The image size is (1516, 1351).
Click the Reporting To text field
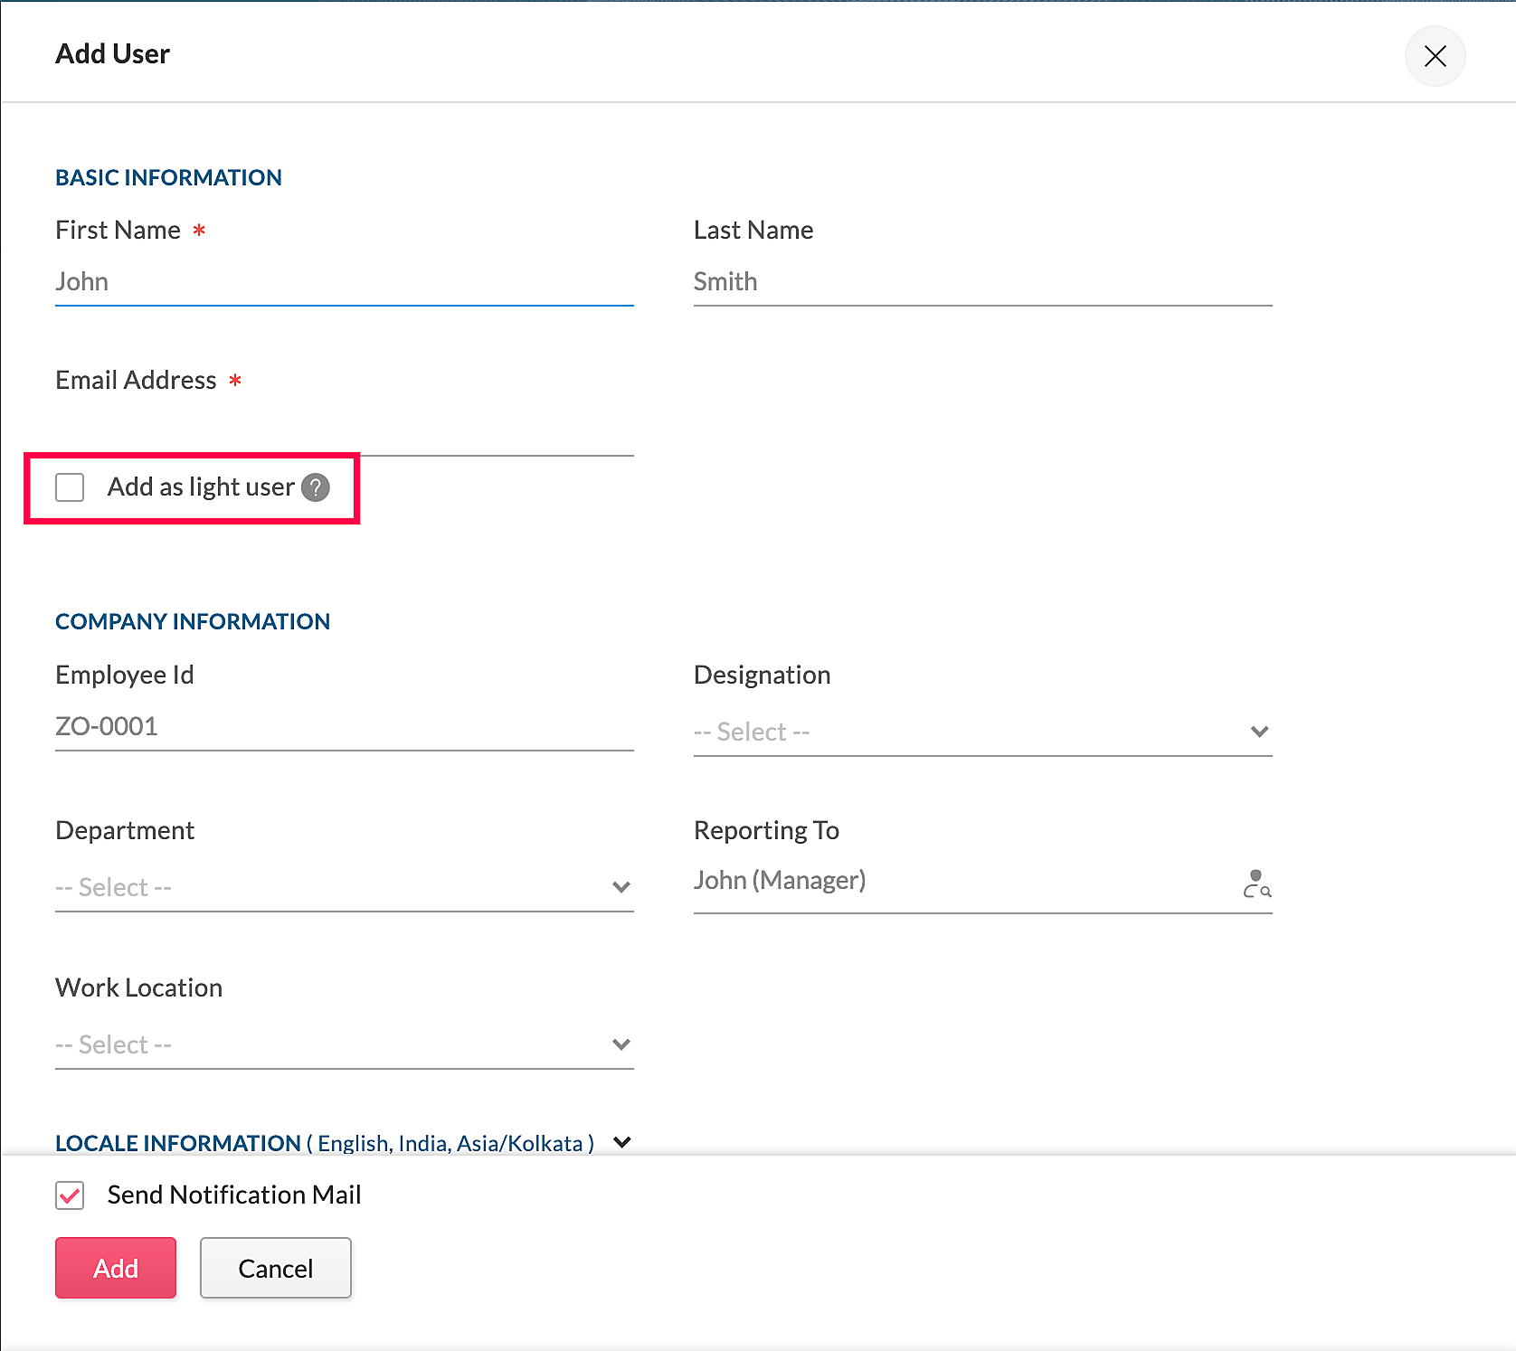coord(959,881)
